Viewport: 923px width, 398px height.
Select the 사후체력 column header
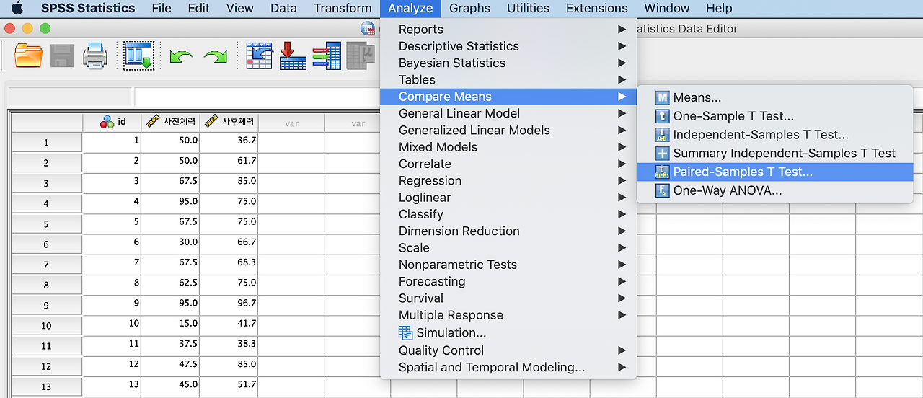click(229, 123)
